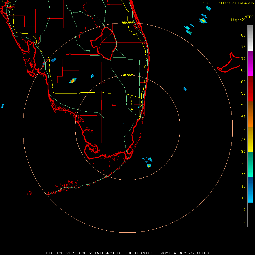Click the 75 value on the color scale
The width and height of the screenshot is (255, 255).
[x=243, y=47]
